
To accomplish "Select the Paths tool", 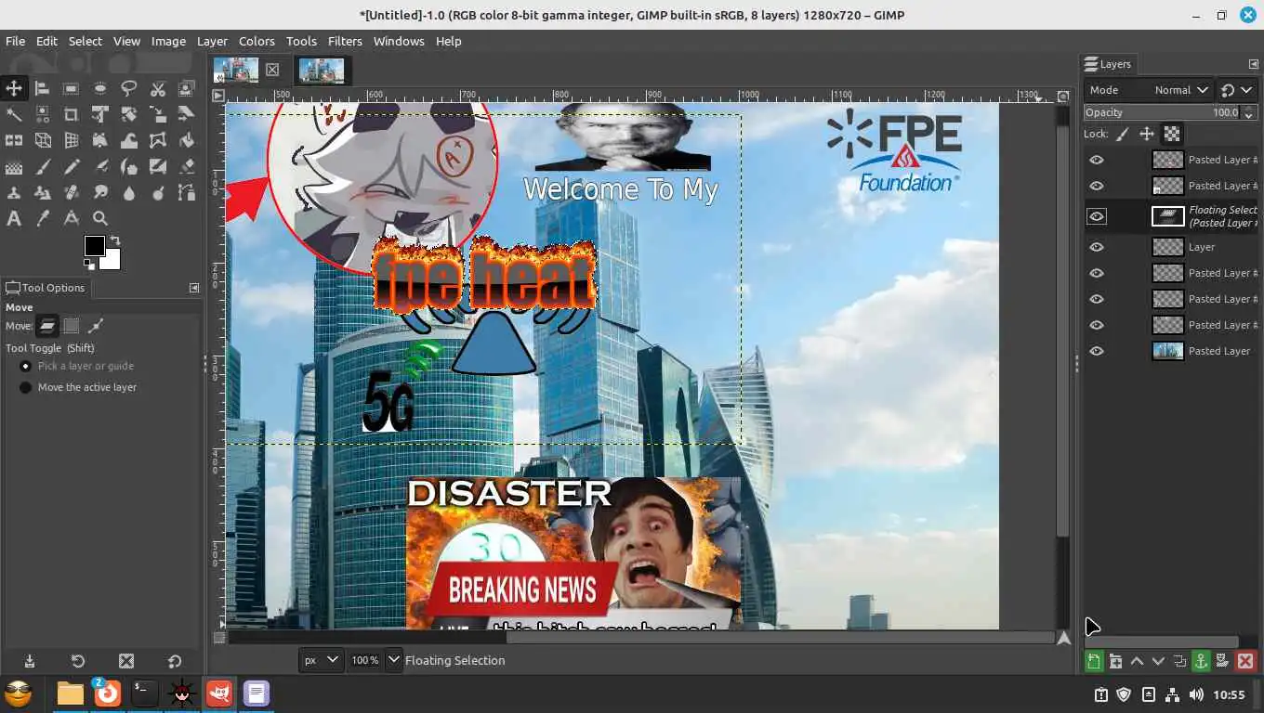I will pos(186,193).
